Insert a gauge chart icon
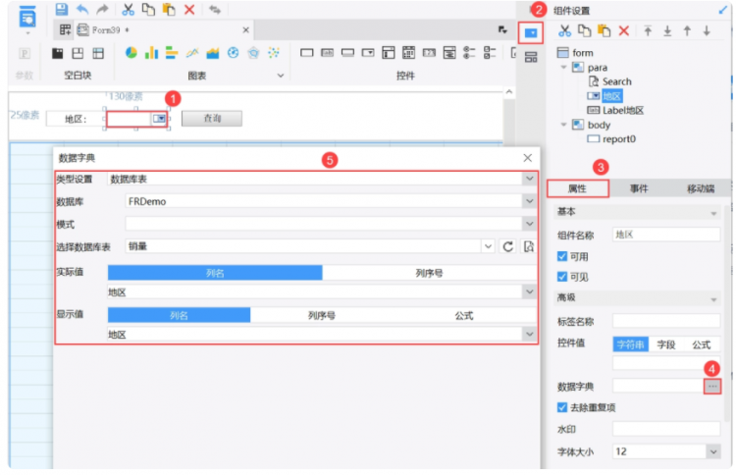The width and height of the screenshot is (736, 475). coord(233,53)
